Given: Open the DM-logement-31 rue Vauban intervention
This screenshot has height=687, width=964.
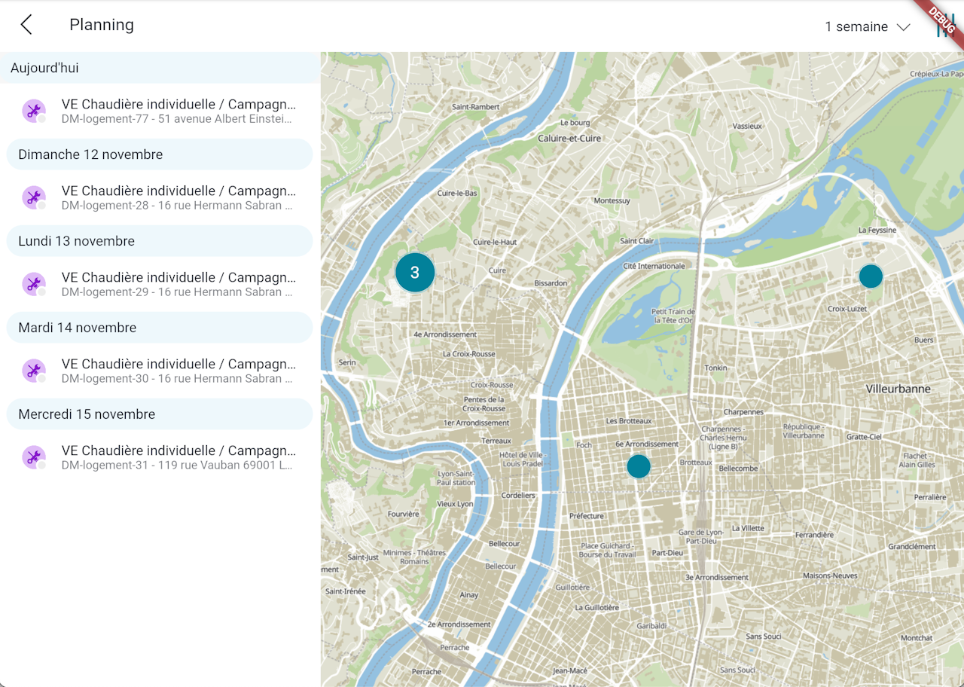Looking at the screenshot, I should click(x=178, y=458).
